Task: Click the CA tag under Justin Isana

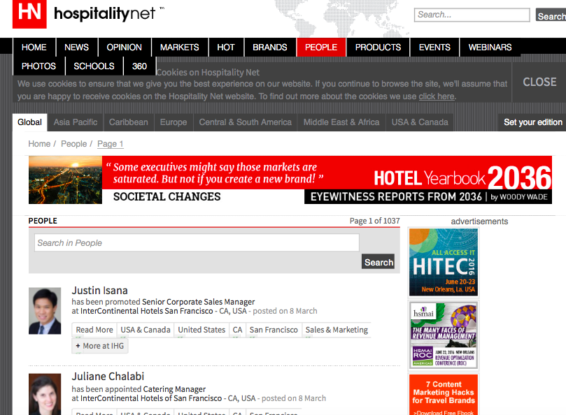Action: point(237,330)
